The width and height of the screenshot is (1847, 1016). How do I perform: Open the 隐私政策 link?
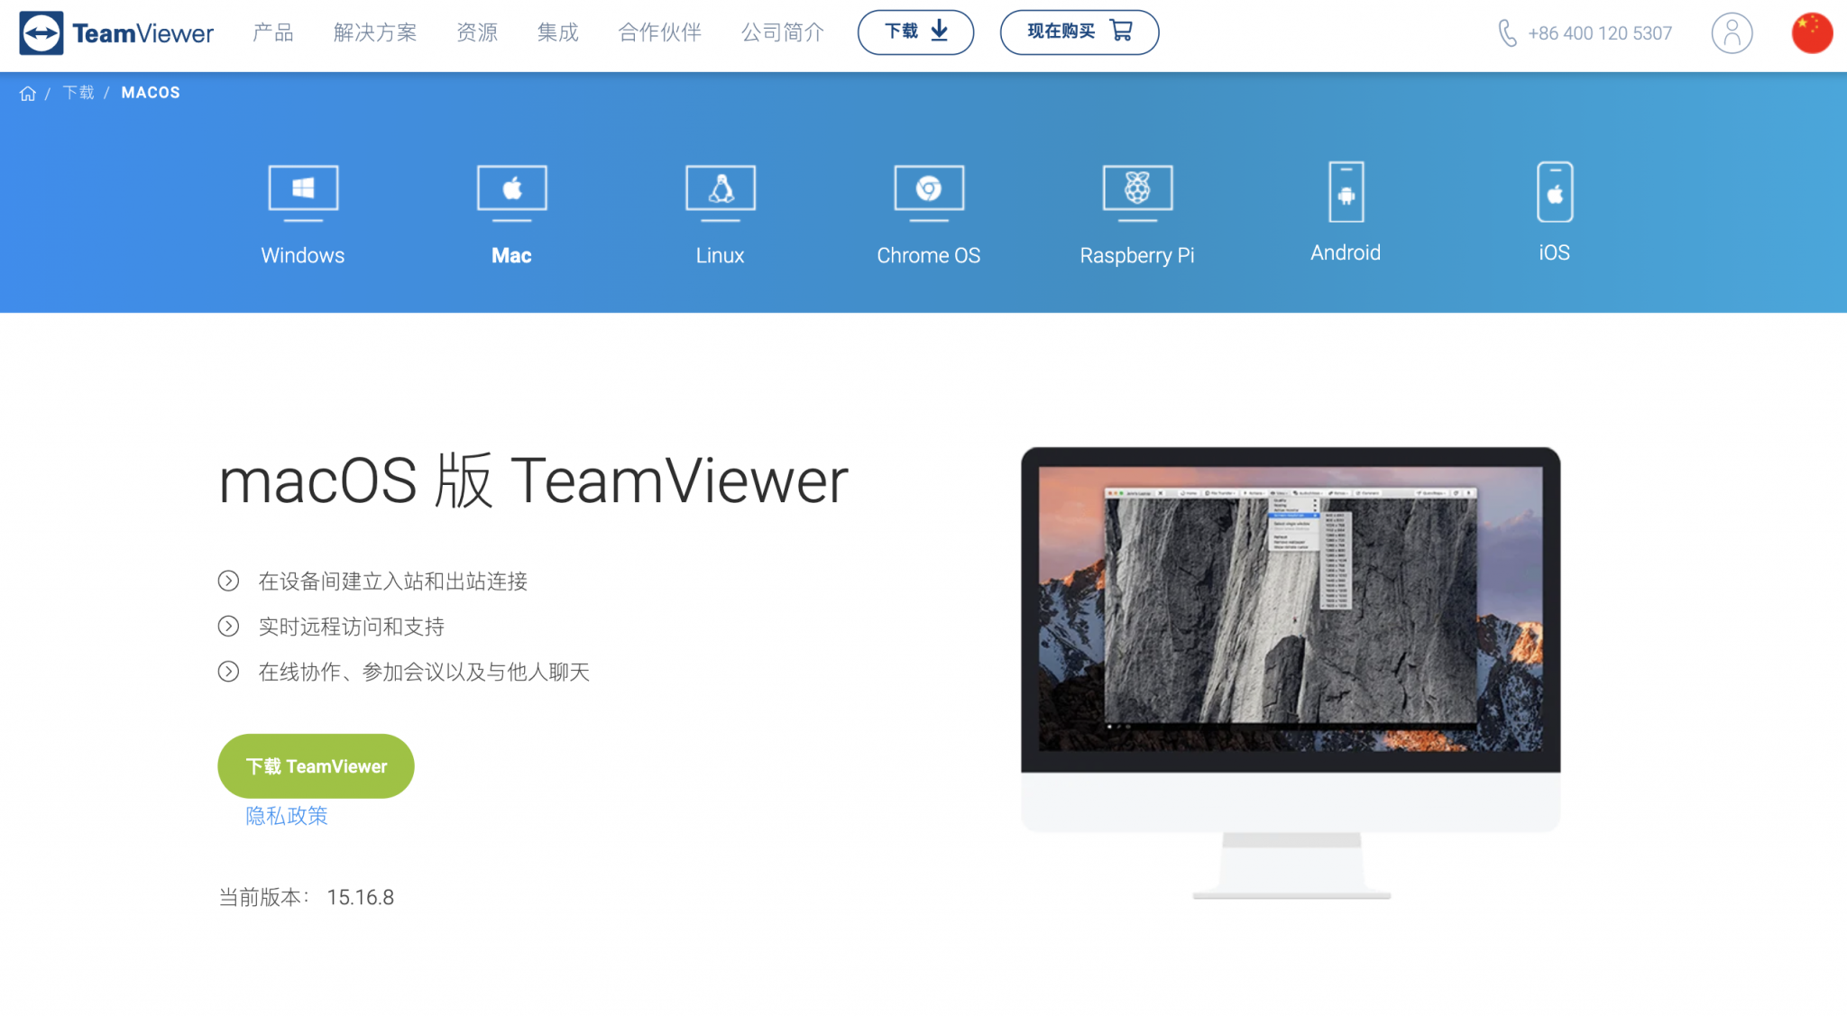pos(287,816)
